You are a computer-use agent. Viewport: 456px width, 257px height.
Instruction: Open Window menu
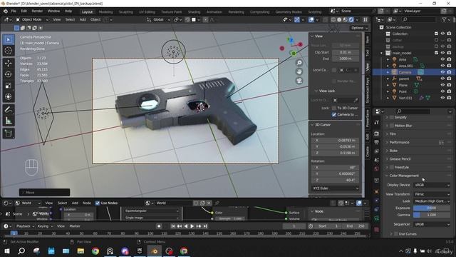pos(53,11)
